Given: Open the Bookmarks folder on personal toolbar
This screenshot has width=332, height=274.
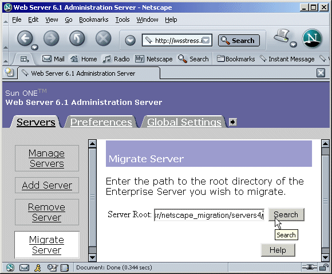Looking at the screenshot, I should (236, 58).
